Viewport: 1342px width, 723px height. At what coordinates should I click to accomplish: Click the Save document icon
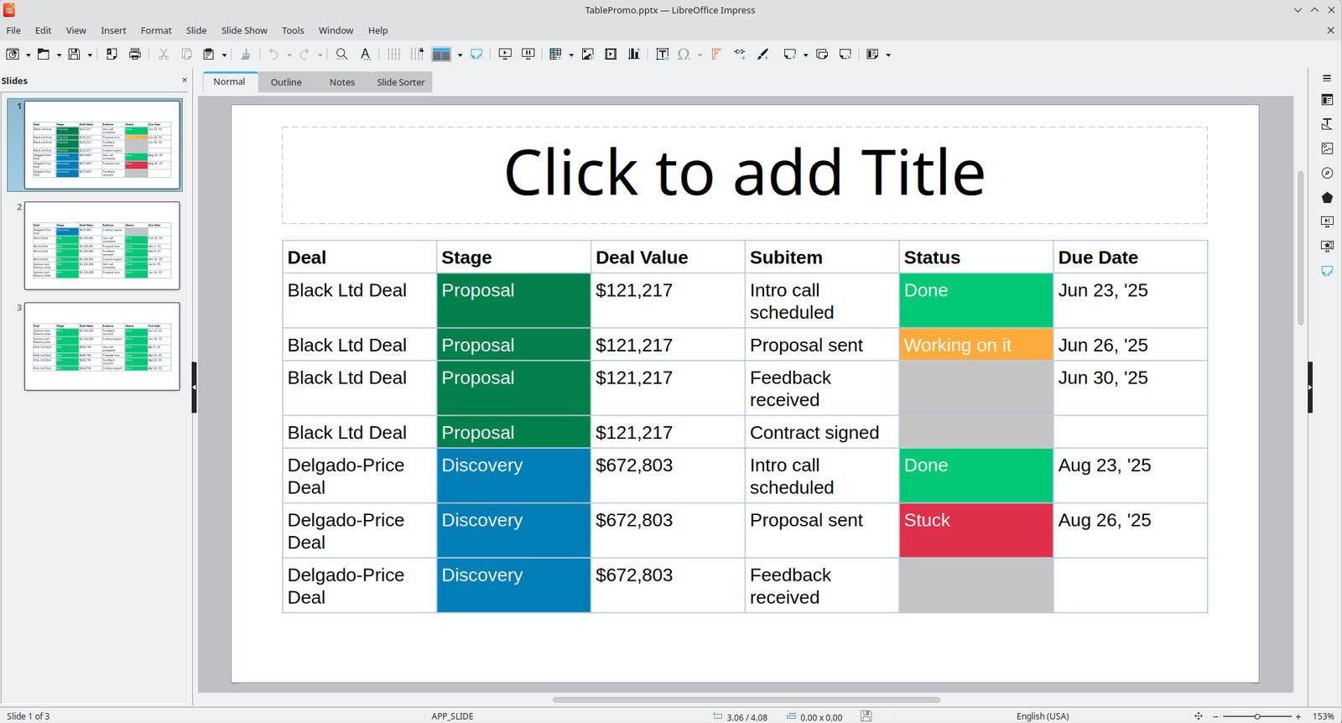(74, 54)
